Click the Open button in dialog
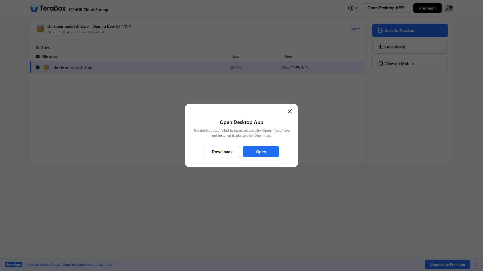 click(261, 152)
